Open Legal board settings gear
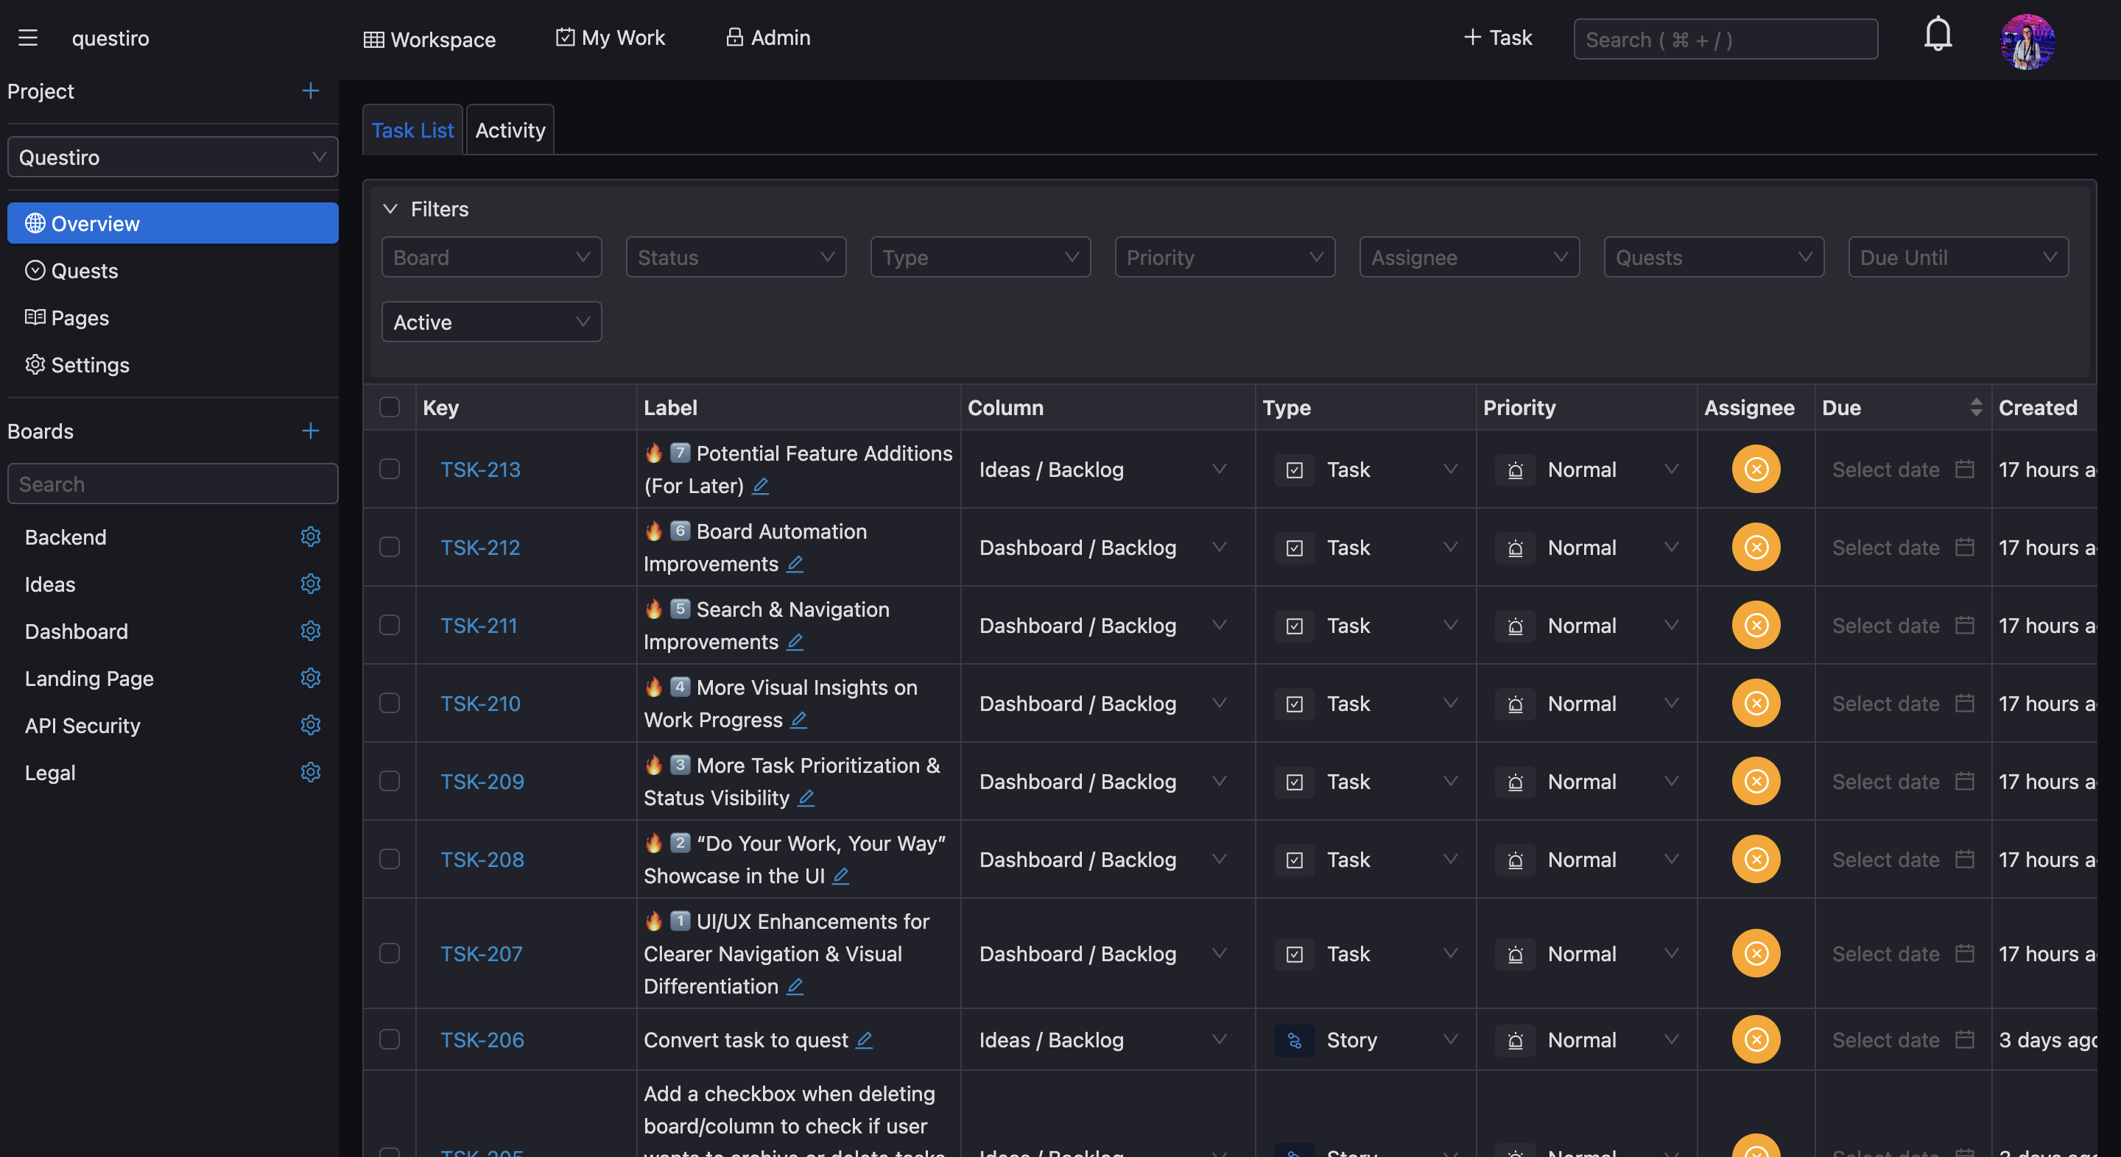 point(310,772)
